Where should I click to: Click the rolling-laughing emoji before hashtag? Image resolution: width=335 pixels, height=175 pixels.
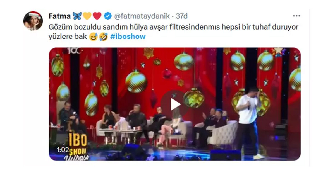click(x=103, y=37)
